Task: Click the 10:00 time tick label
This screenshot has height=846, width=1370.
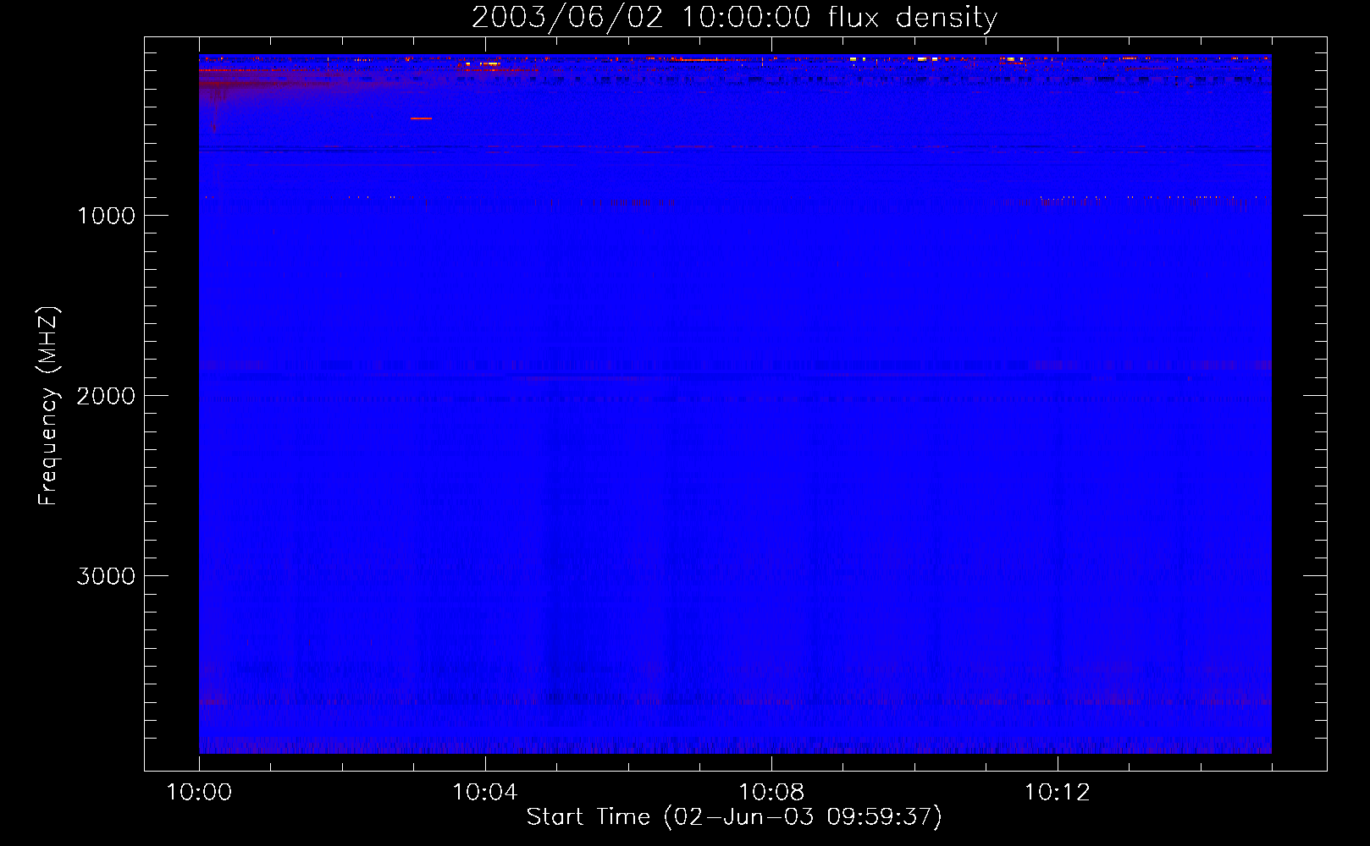Action: pos(199,792)
